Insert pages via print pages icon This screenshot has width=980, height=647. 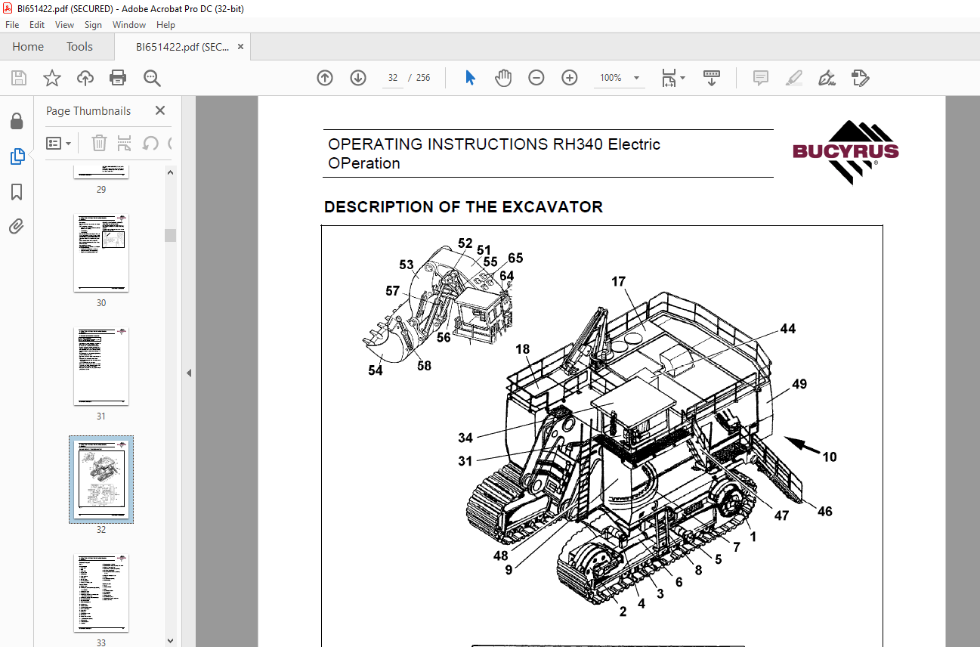pyautogui.click(x=125, y=143)
